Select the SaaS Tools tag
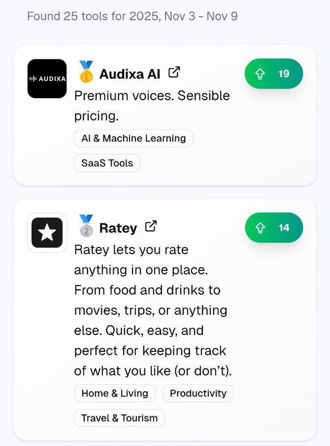Image resolution: width=330 pixels, height=446 pixels. (107, 163)
